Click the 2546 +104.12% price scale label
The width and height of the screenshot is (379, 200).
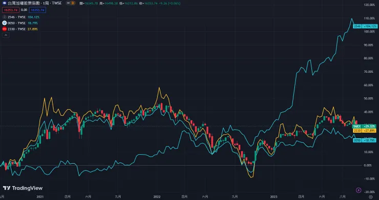coord(365,26)
